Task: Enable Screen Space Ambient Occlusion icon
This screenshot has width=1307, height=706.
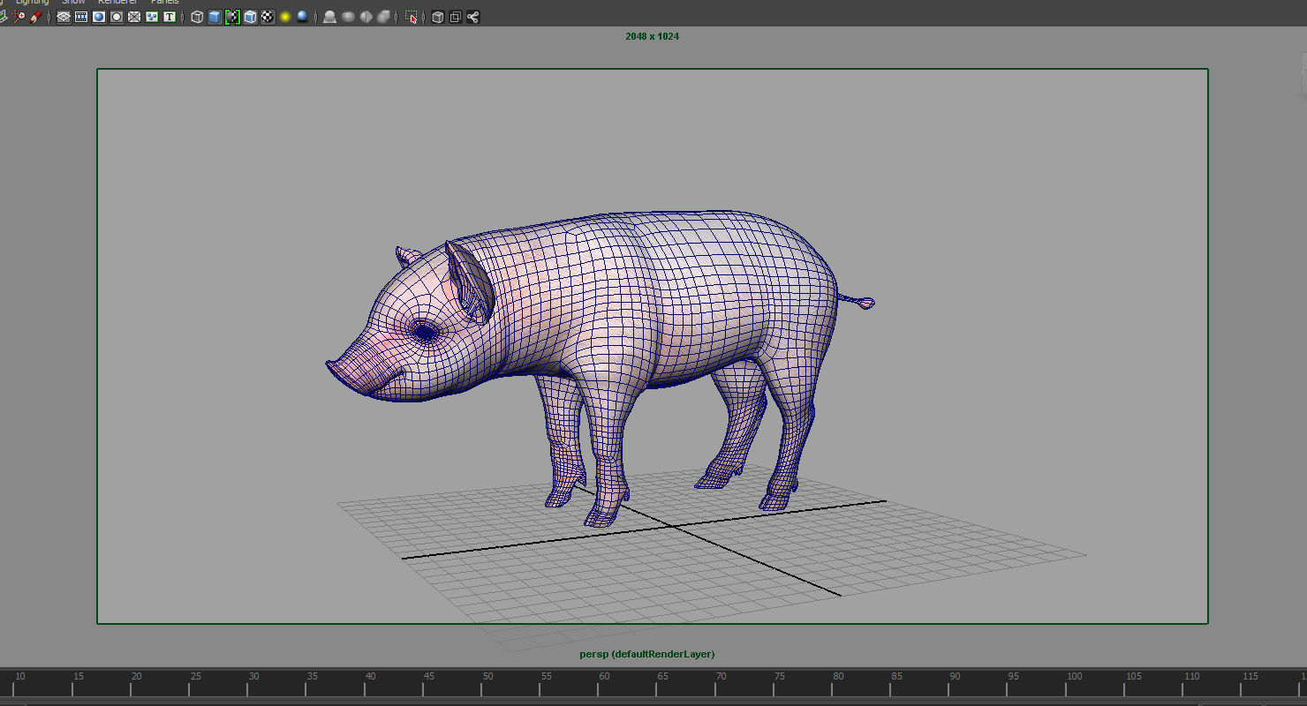Action: (x=329, y=17)
